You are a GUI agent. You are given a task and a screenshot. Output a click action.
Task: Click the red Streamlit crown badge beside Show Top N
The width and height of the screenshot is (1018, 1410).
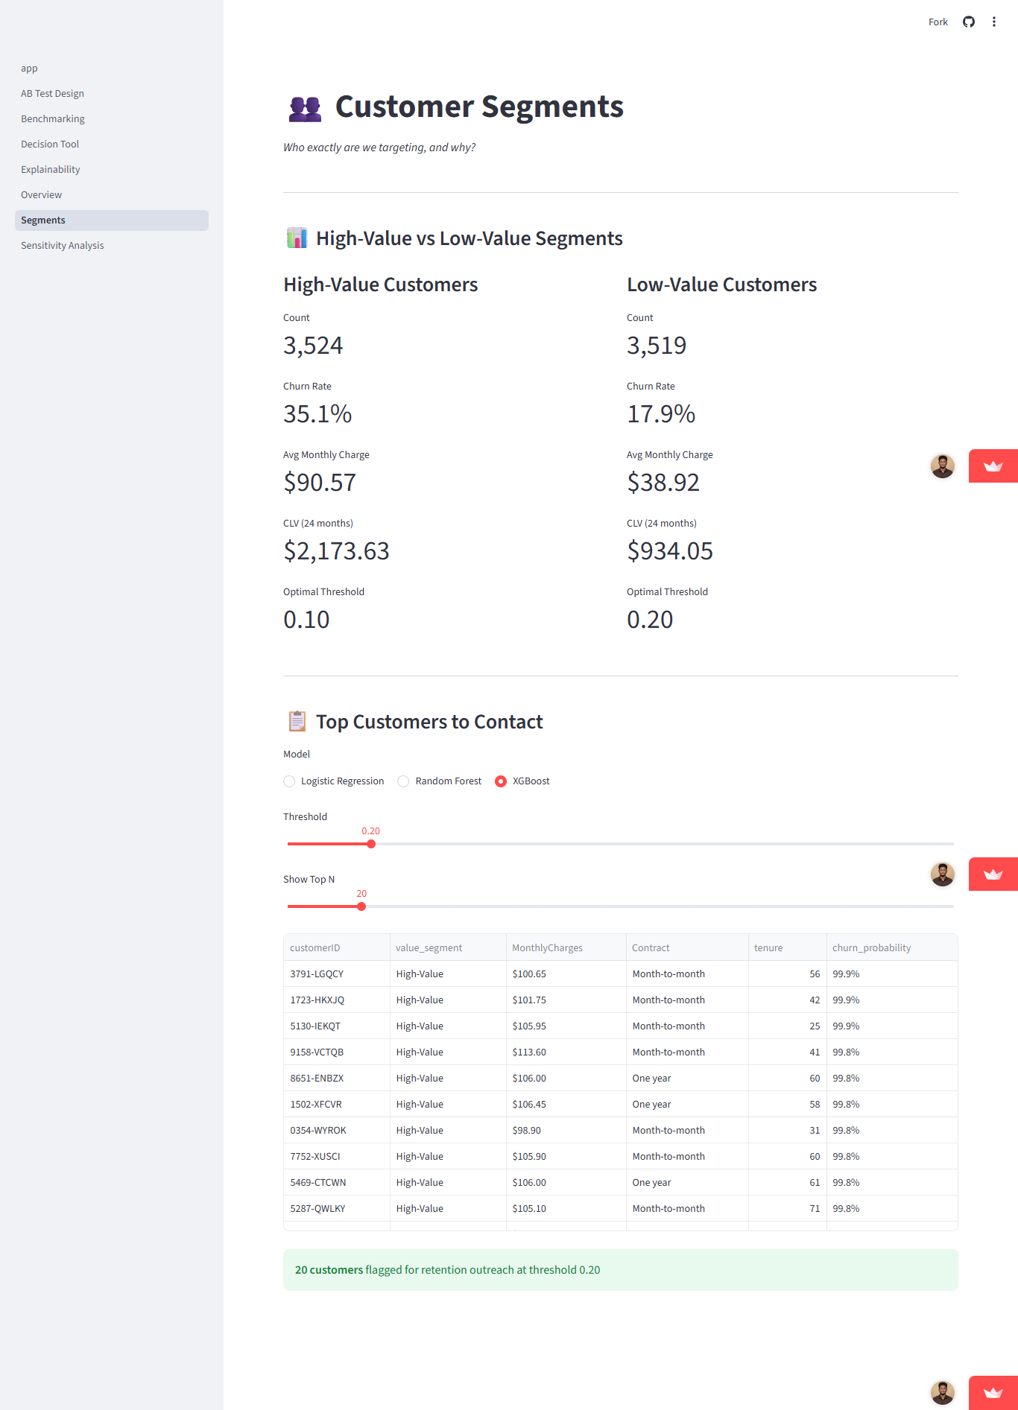click(993, 874)
